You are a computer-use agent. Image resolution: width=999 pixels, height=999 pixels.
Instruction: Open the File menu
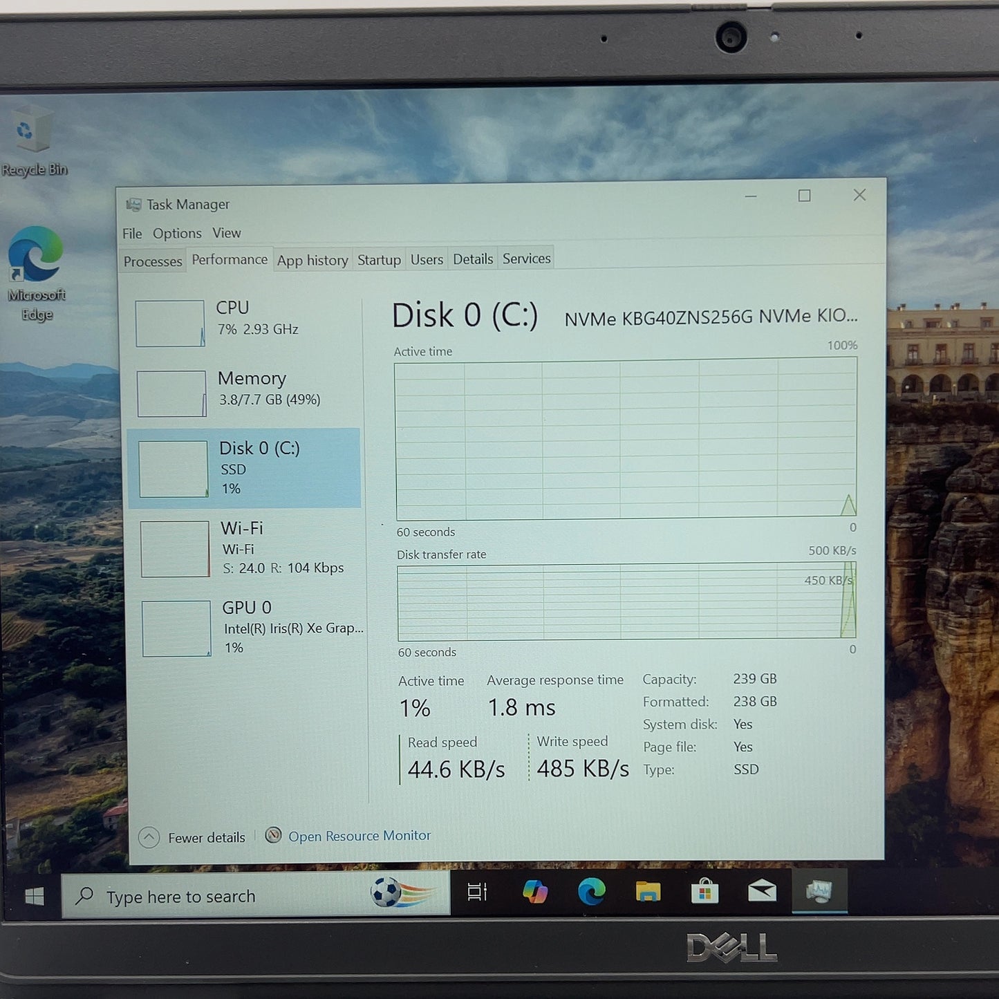pyautogui.click(x=132, y=234)
